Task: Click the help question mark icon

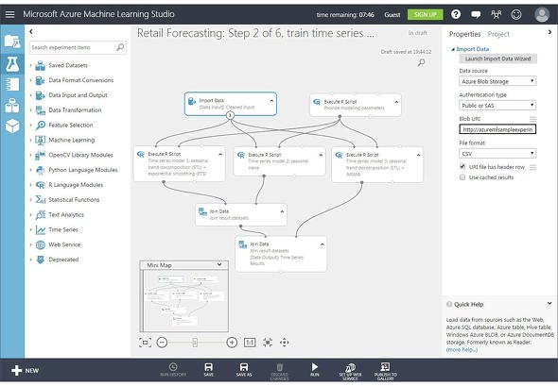Action: (x=456, y=14)
